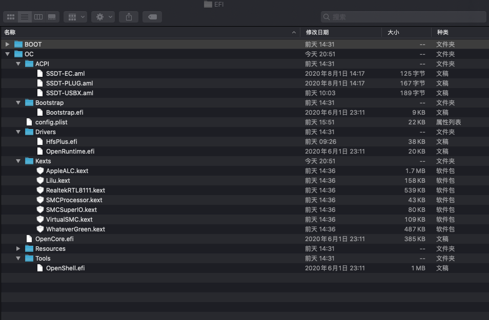Click the SMCProcessor.kext shield icon
This screenshot has height=320, width=489.
click(x=40, y=200)
